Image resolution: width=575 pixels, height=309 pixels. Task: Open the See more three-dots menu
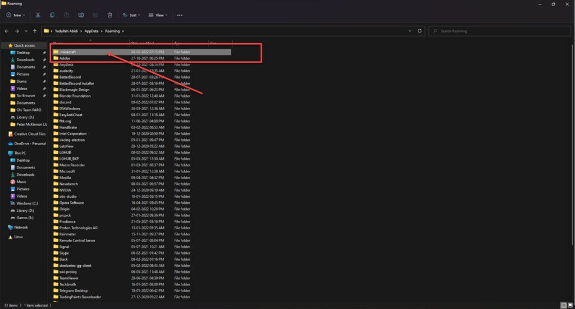(x=180, y=15)
